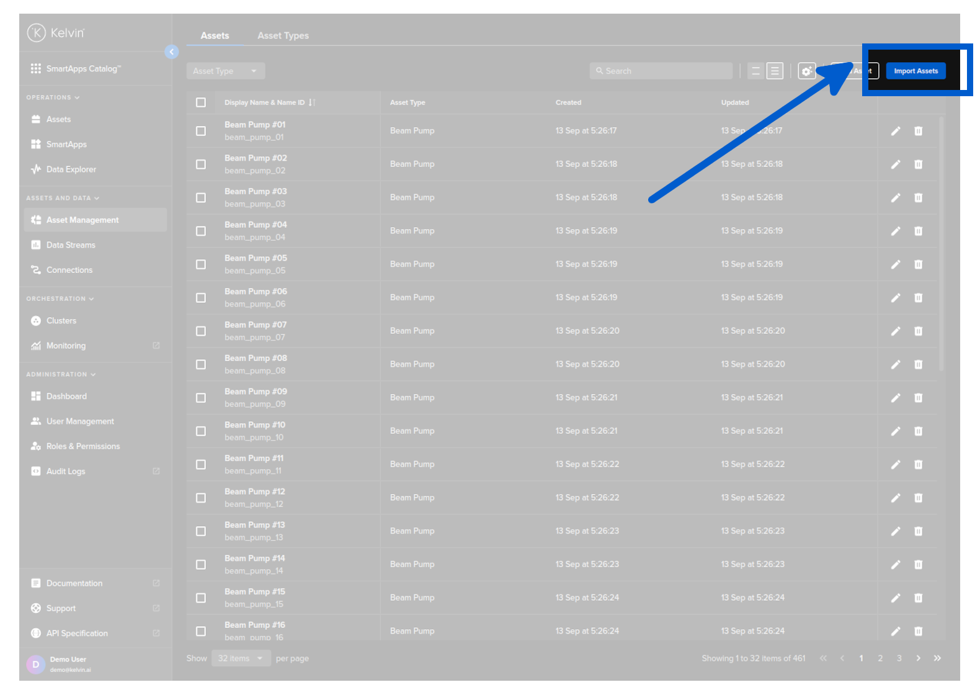The height and width of the screenshot is (695, 980).
Task: Switch to the Asset Types tab
Action: (x=283, y=36)
